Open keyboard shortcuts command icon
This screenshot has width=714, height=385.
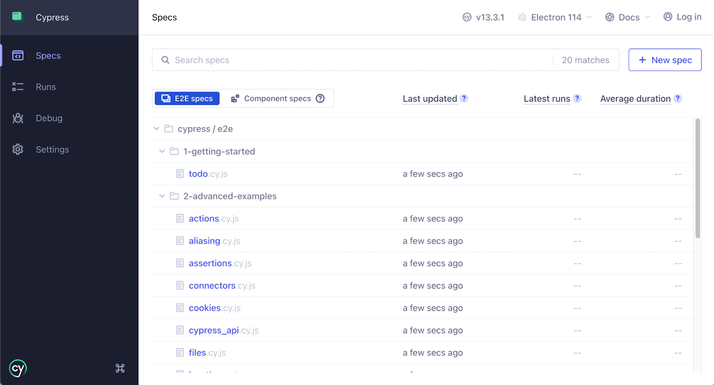120,368
